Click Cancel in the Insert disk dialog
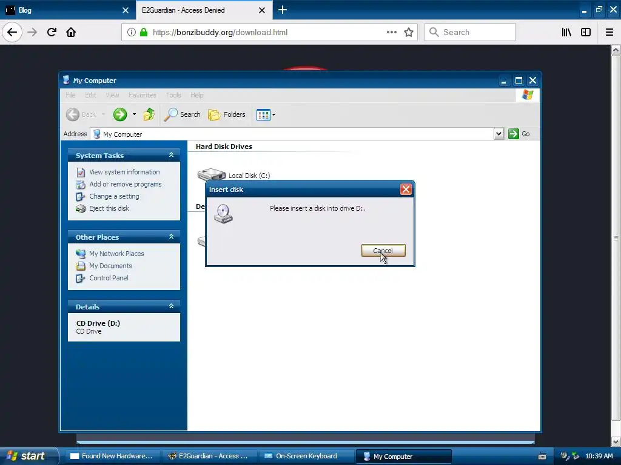This screenshot has width=621, height=465. tap(383, 250)
